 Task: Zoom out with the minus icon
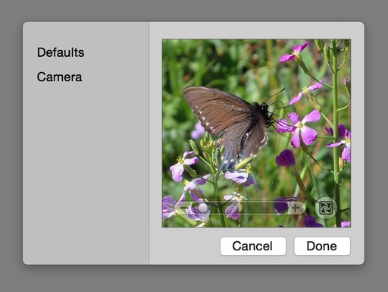(x=184, y=208)
